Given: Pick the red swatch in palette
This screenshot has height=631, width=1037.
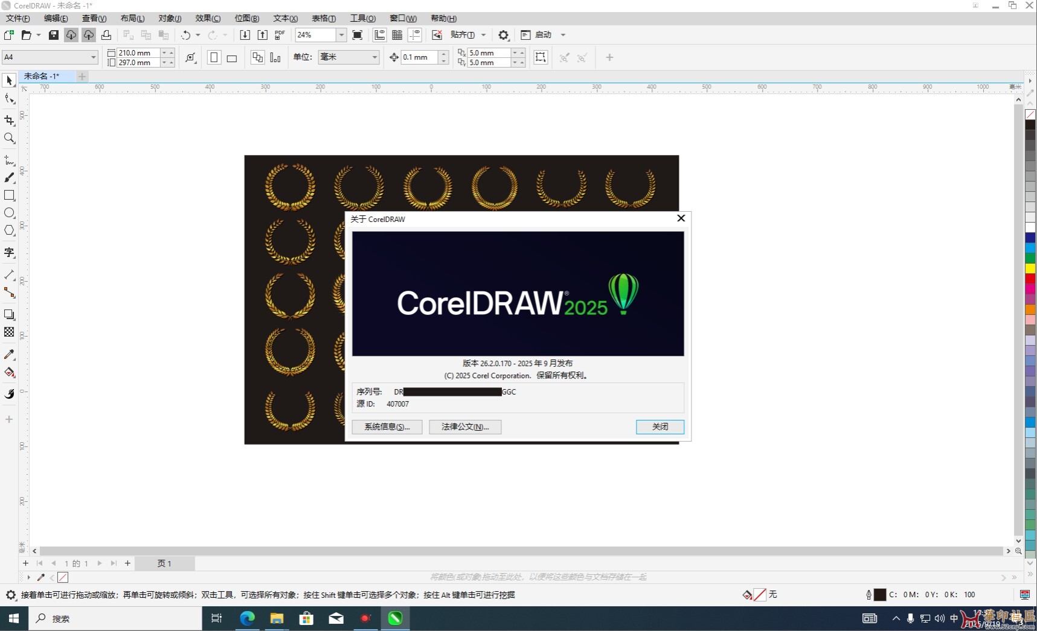Looking at the screenshot, I should click(1030, 279).
